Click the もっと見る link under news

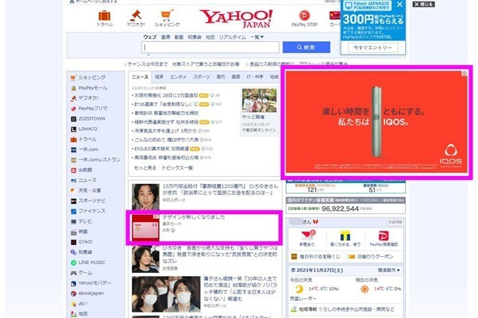(x=145, y=168)
